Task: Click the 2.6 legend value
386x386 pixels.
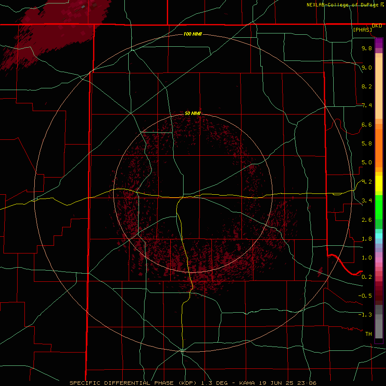Action: coord(367,220)
